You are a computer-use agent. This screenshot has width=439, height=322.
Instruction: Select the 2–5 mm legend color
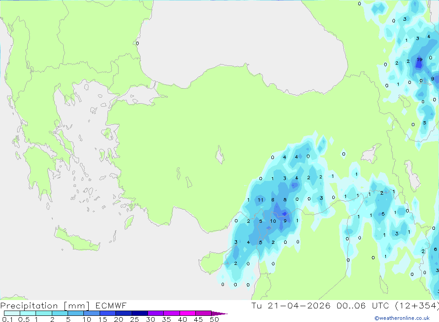point(60,313)
